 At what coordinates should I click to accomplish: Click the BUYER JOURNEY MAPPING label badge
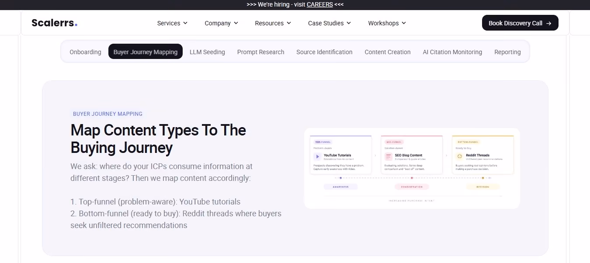(x=108, y=114)
